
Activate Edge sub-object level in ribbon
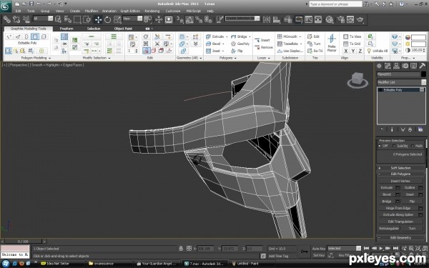[x=18, y=36]
